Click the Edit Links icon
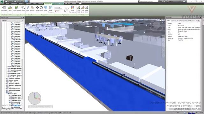Image resolution: width=204 pixels, height=114 pixels. pyautogui.click(x=83, y=8)
